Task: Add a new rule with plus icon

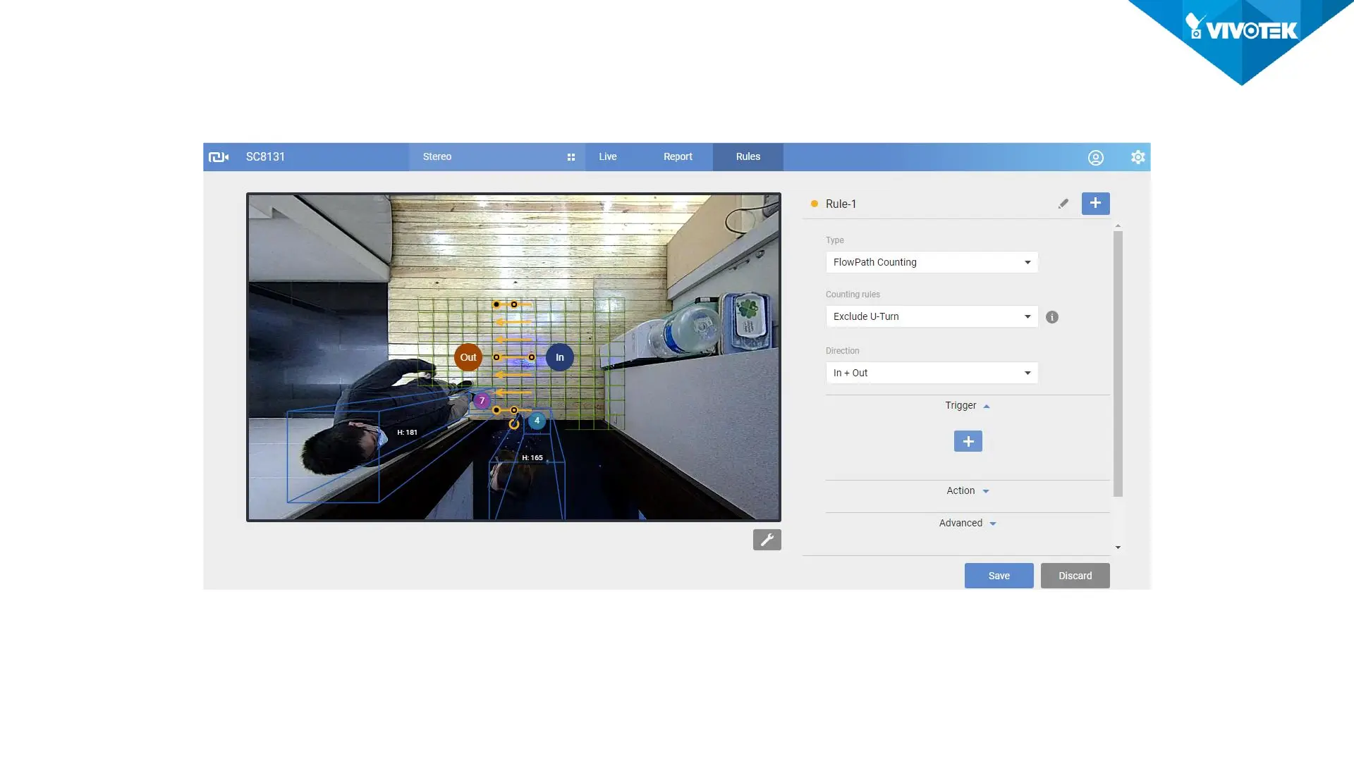Action: coord(1095,204)
